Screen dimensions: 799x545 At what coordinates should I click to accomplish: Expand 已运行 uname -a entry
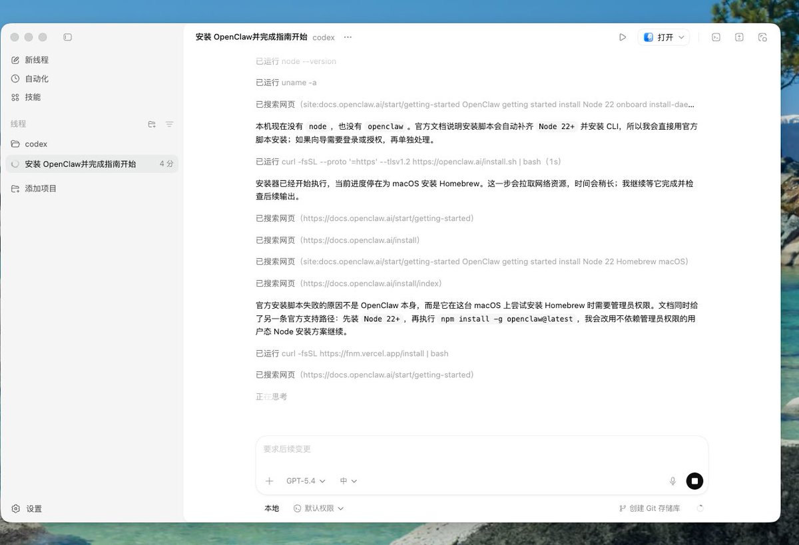[286, 83]
